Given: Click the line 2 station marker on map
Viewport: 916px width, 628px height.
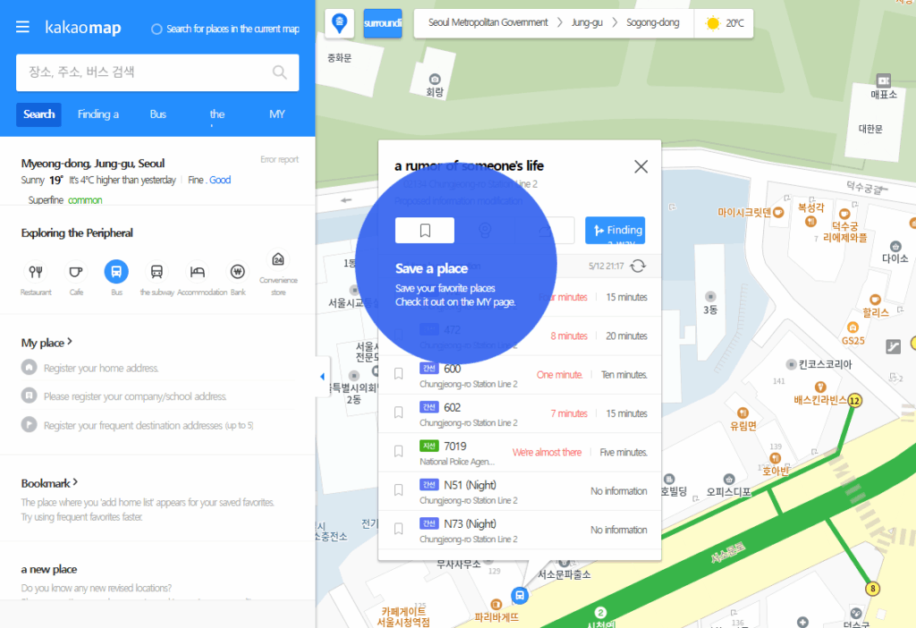Looking at the screenshot, I should (x=600, y=612).
